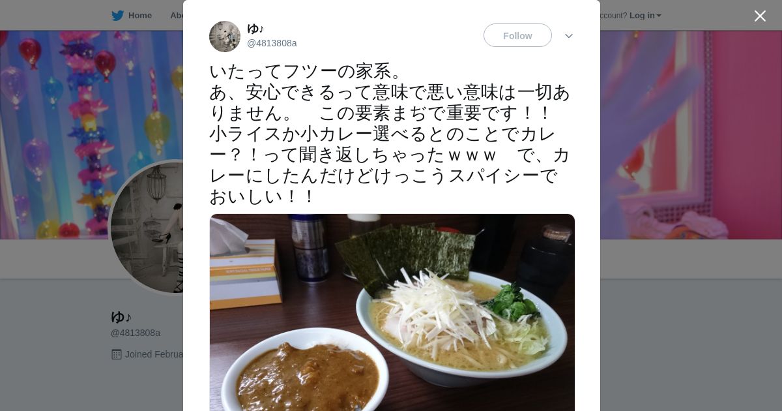
Task: View the ramen and curry photo
Action: [x=392, y=312]
